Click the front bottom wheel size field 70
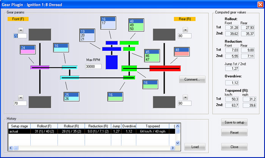 click(20, 103)
